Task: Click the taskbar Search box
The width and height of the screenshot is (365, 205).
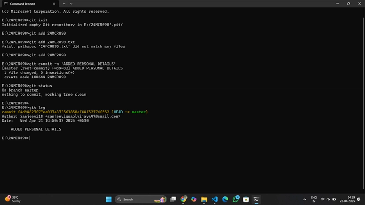Action: coord(141,200)
